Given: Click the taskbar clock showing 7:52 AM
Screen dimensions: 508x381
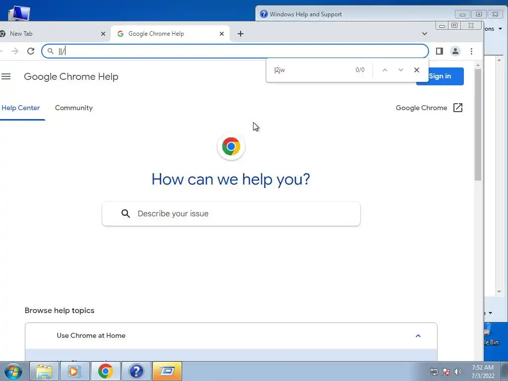Looking at the screenshot, I should tap(483, 371).
